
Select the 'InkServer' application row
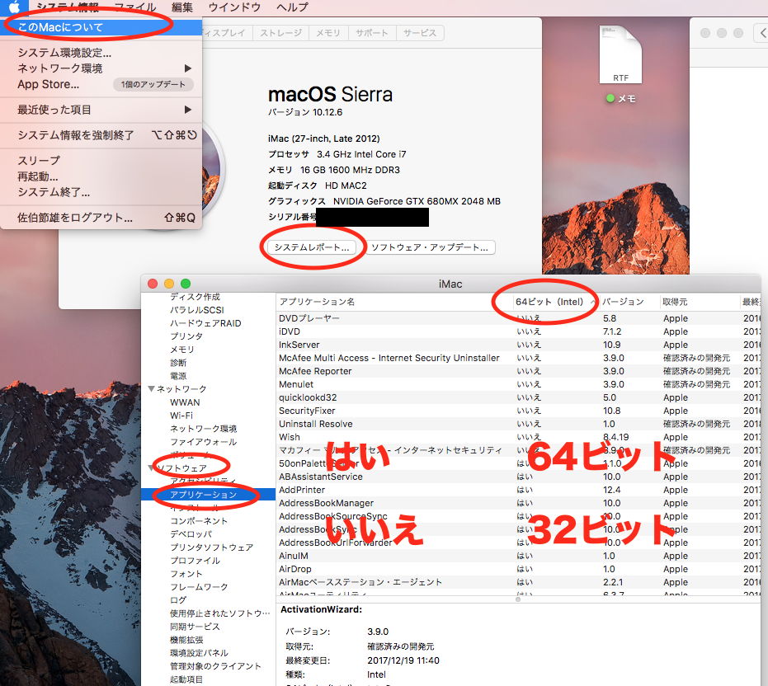pos(518,345)
